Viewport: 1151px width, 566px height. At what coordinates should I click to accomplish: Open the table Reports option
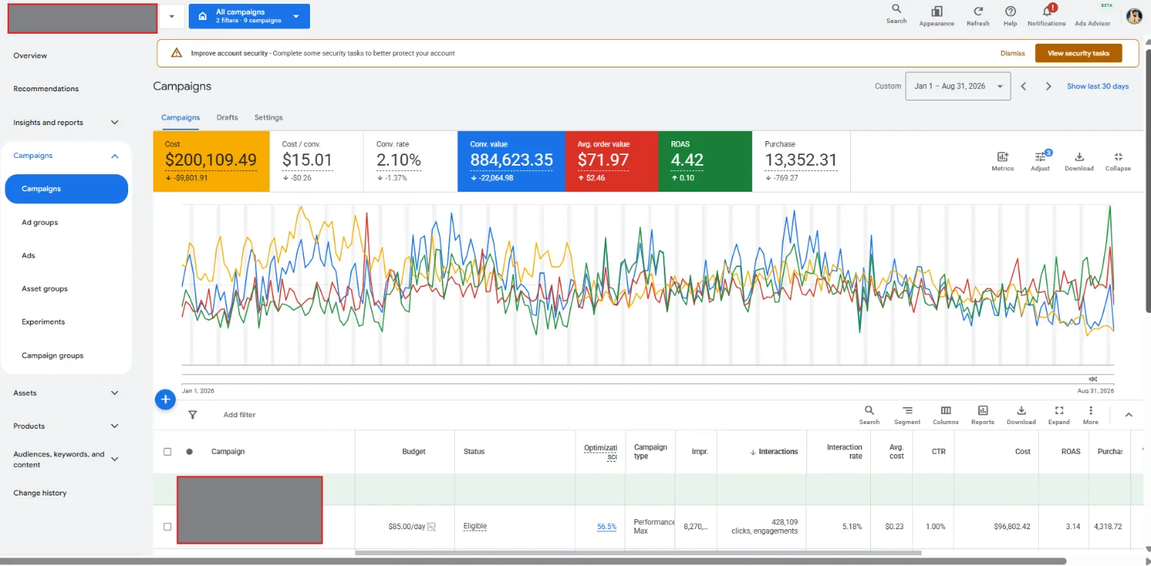[x=982, y=415]
